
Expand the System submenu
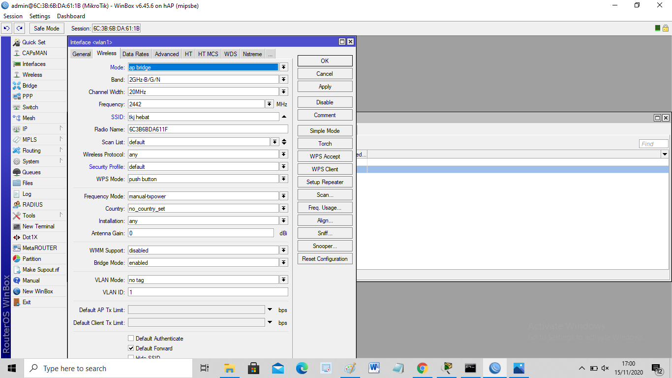[x=61, y=161]
